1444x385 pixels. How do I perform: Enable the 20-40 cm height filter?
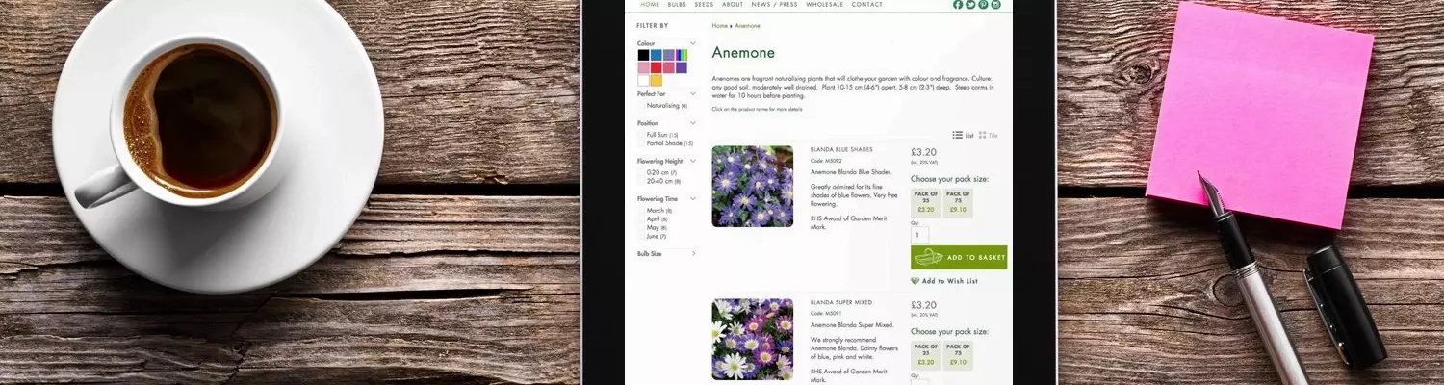click(641, 181)
